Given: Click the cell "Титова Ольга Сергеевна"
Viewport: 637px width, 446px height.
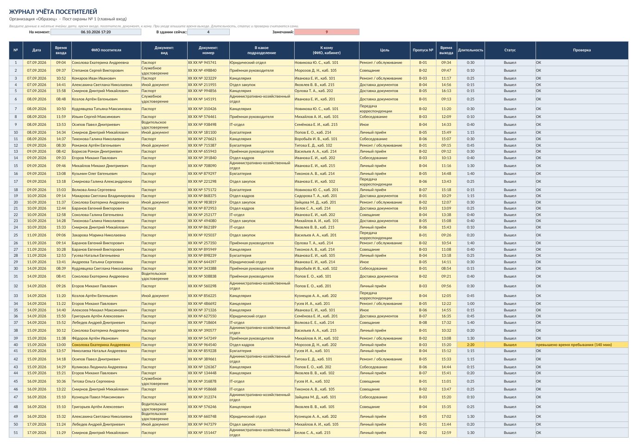Looking at the screenshot, I should 106,381.
